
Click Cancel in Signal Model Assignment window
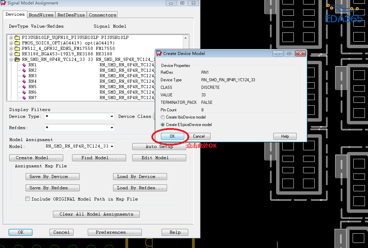tap(62, 232)
